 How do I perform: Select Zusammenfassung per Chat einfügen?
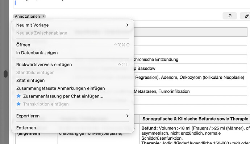(x=72, y=96)
